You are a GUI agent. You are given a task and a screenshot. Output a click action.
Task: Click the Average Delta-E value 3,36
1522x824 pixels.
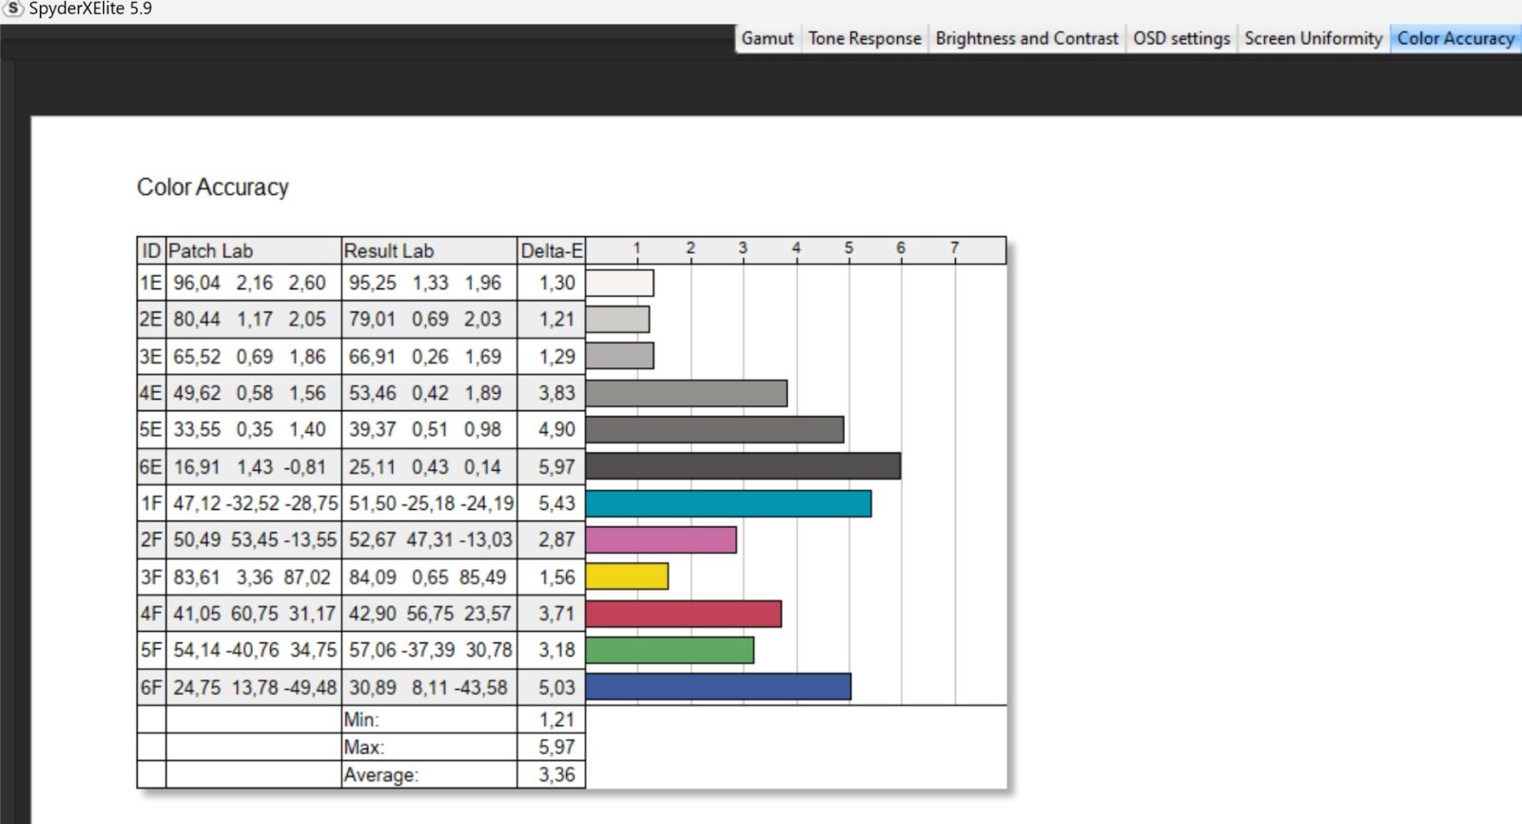(x=556, y=775)
